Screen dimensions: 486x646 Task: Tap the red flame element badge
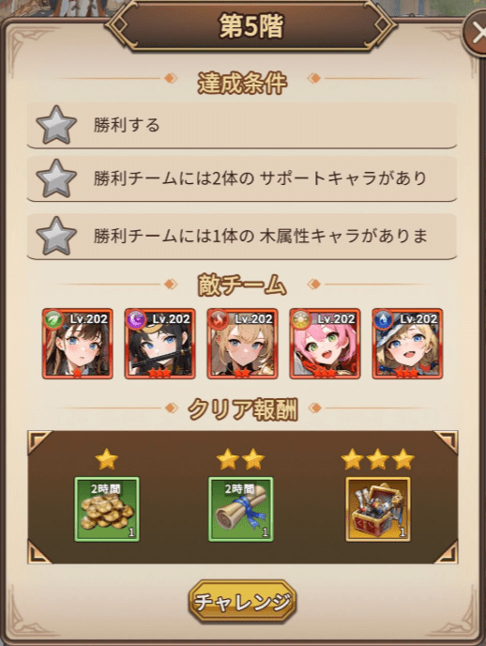click(x=219, y=319)
